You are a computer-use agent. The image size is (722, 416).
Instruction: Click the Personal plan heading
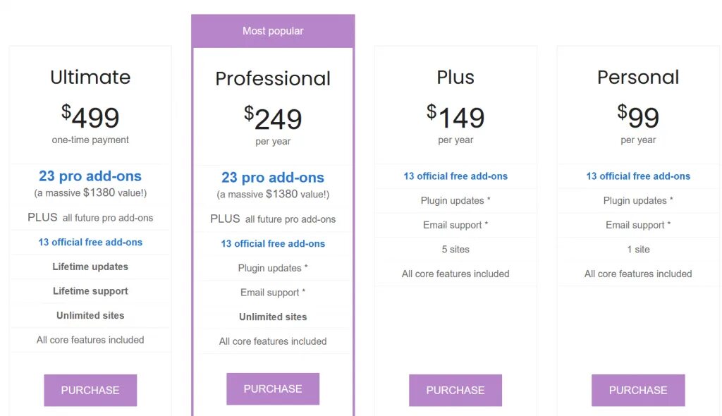638,77
